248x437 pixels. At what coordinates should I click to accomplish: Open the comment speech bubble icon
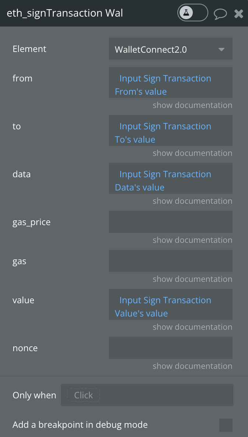[220, 13]
